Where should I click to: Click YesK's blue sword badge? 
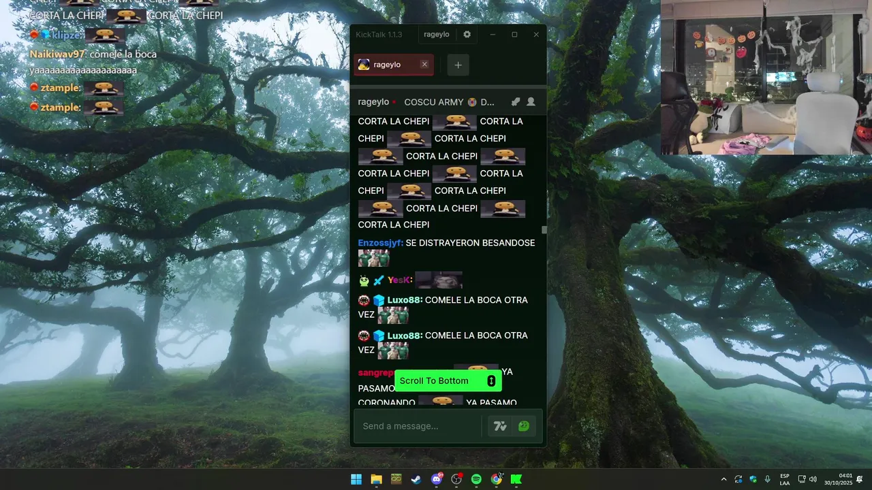pyautogui.click(x=379, y=280)
